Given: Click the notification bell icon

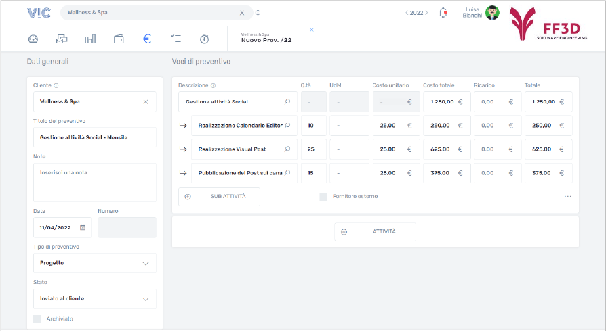Looking at the screenshot, I should click(443, 13).
